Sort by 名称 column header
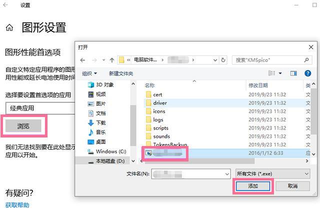 pos(149,85)
